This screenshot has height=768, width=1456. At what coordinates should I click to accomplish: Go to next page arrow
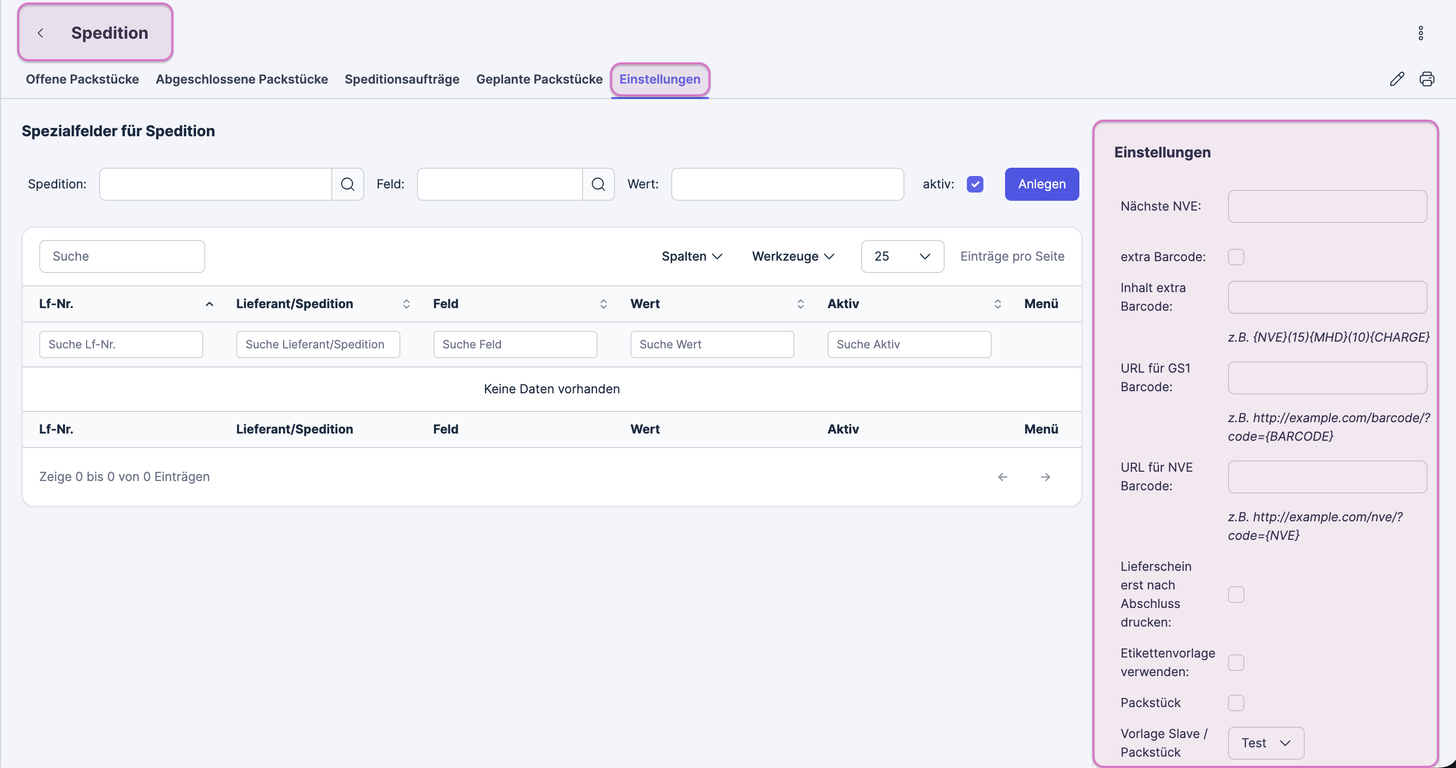click(1045, 477)
